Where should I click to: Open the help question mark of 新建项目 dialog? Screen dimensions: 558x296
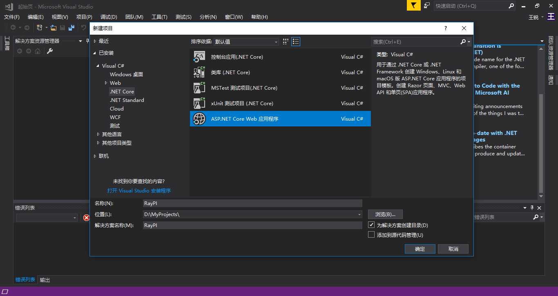tap(446, 28)
